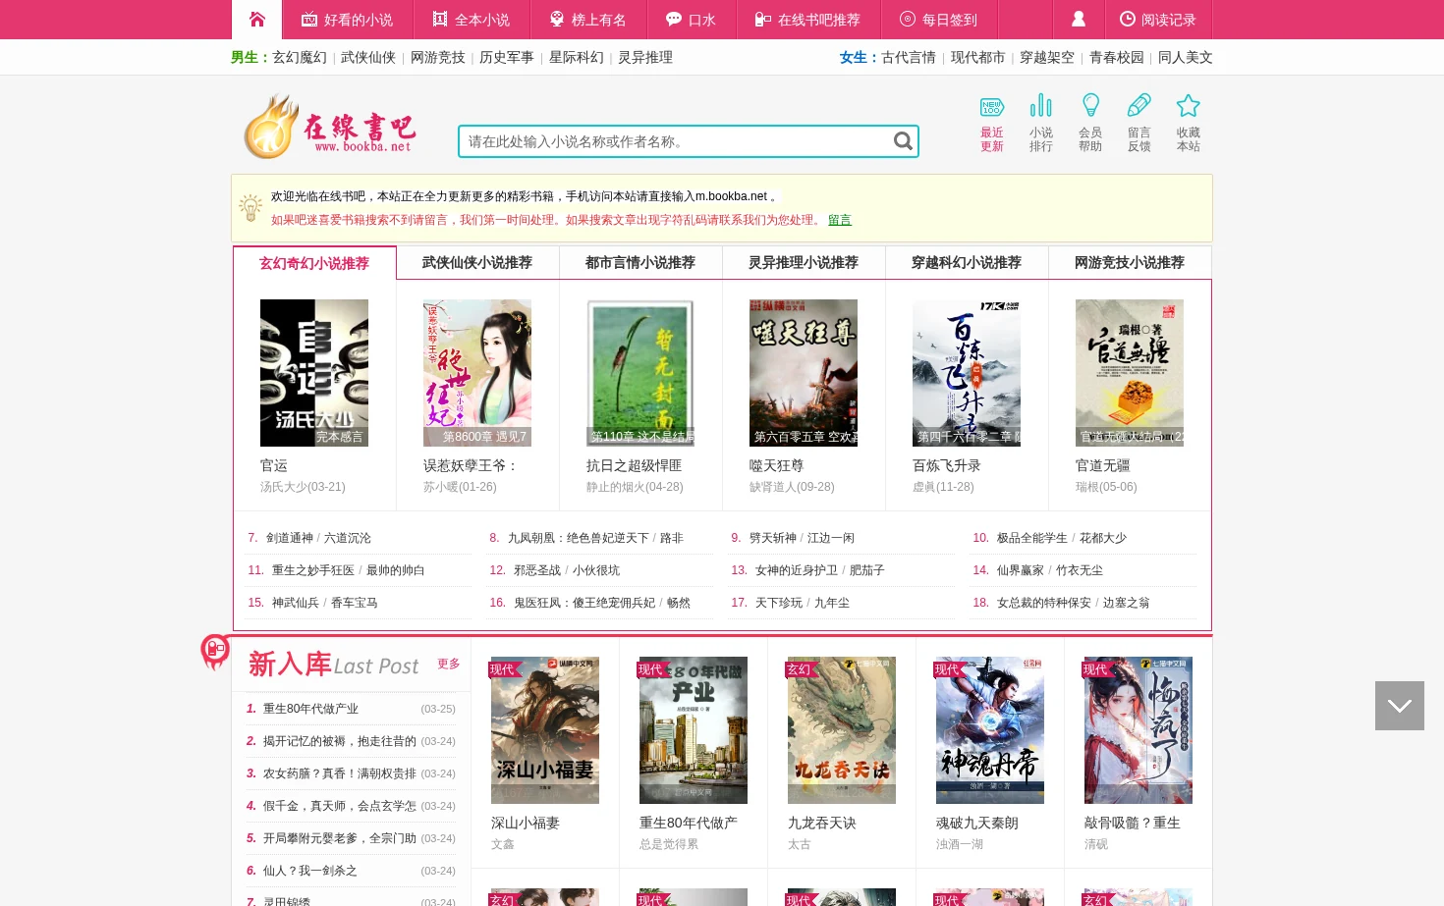Open the user account icon
The image size is (1444, 906).
click(1078, 19)
